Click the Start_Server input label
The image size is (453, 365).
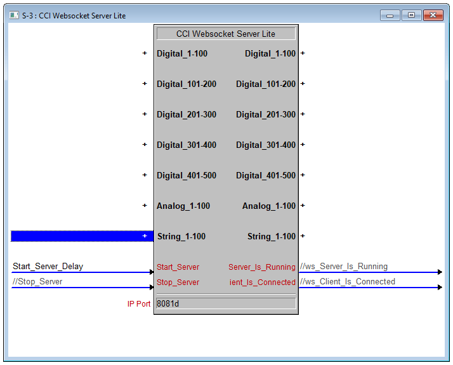click(x=178, y=267)
